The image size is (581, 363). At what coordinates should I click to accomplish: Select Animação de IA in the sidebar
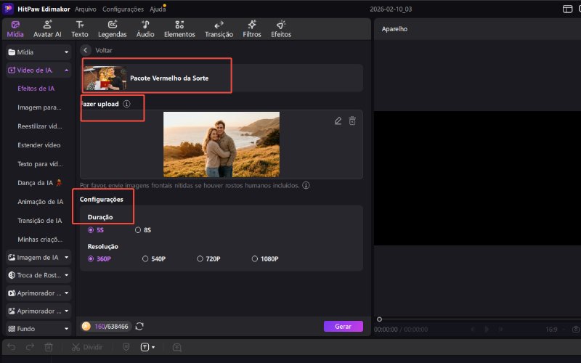coord(41,202)
